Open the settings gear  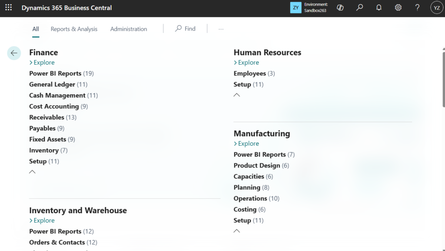pyautogui.click(x=398, y=8)
